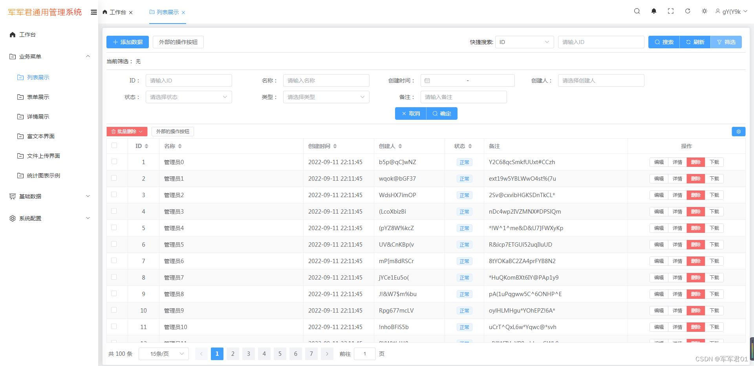The width and height of the screenshot is (754, 366).
Task: Check the row for 管理员0
Action: (114, 161)
